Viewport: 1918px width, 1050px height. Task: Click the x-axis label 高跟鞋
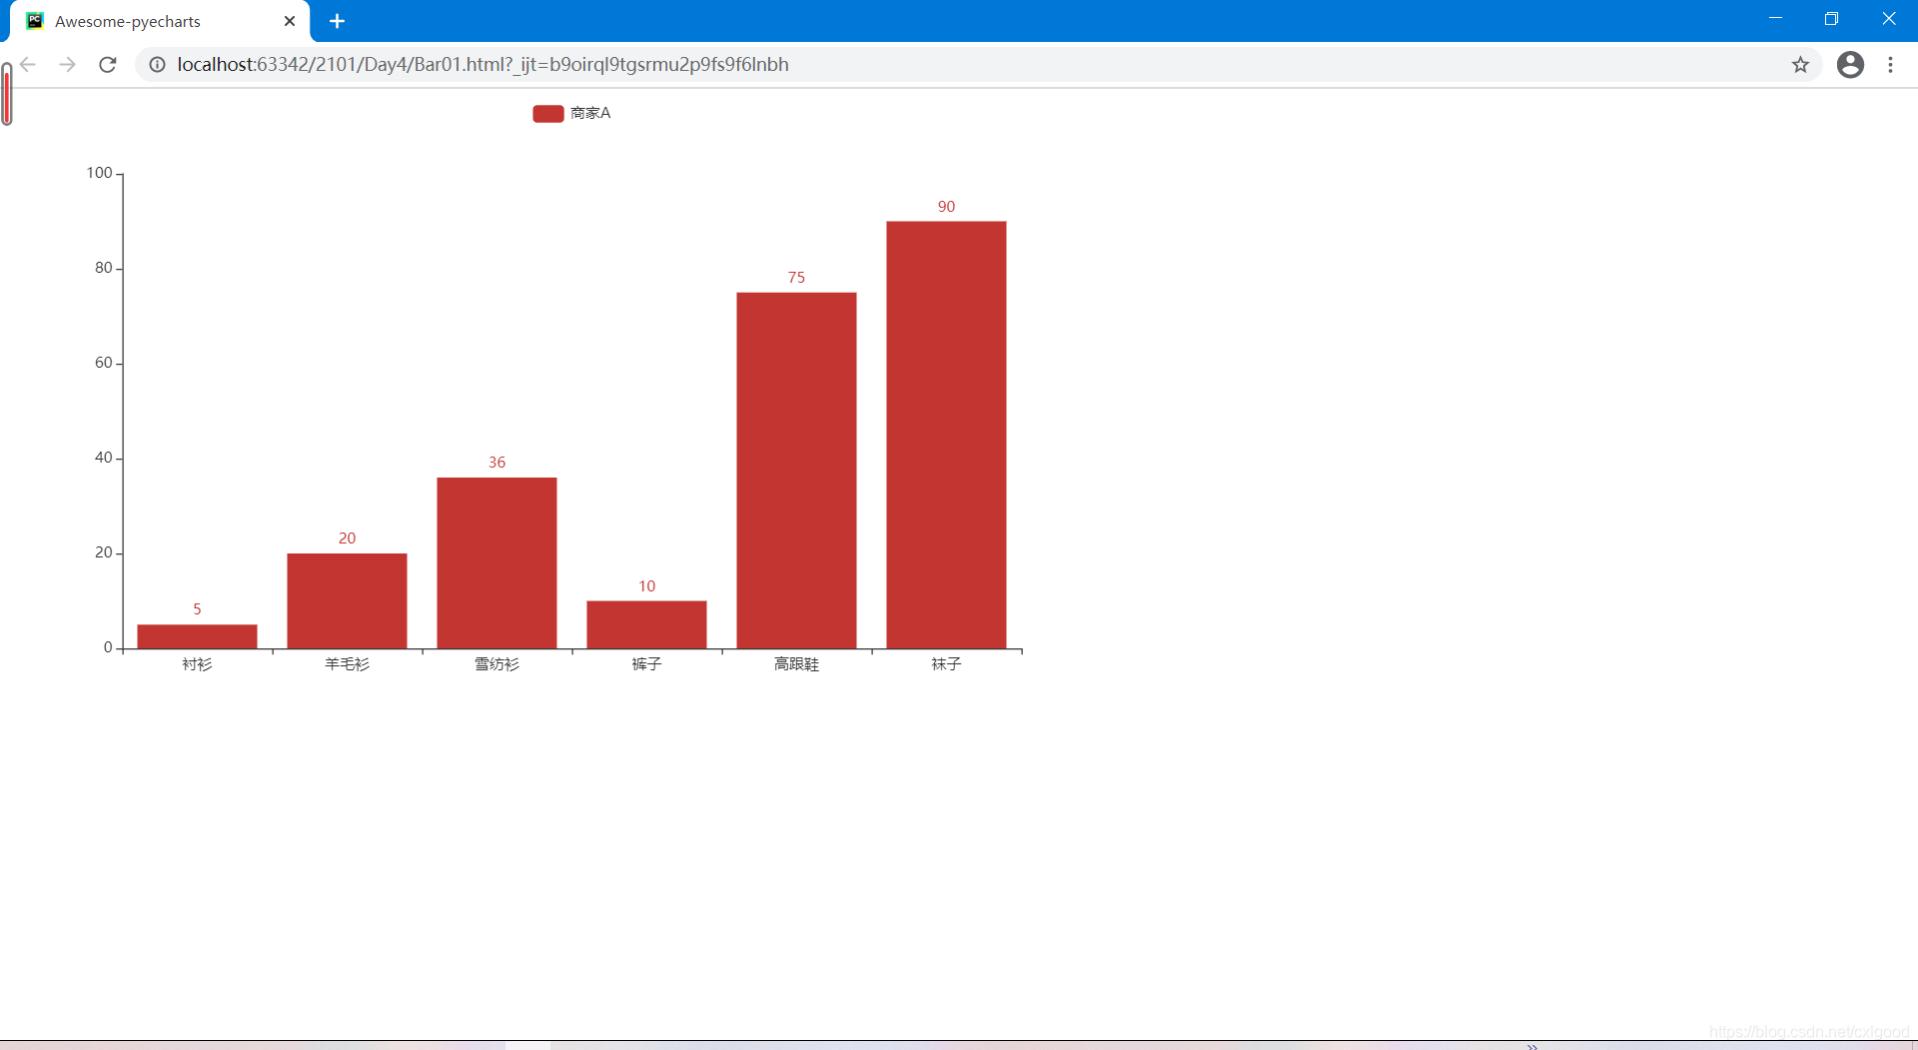coord(796,664)
